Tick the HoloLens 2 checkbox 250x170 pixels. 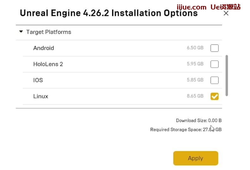[x=214, y=64]
